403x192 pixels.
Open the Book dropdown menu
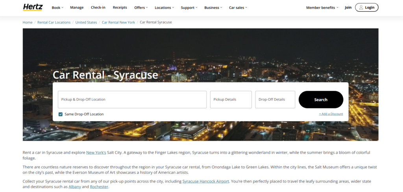(x=57, y=8)
